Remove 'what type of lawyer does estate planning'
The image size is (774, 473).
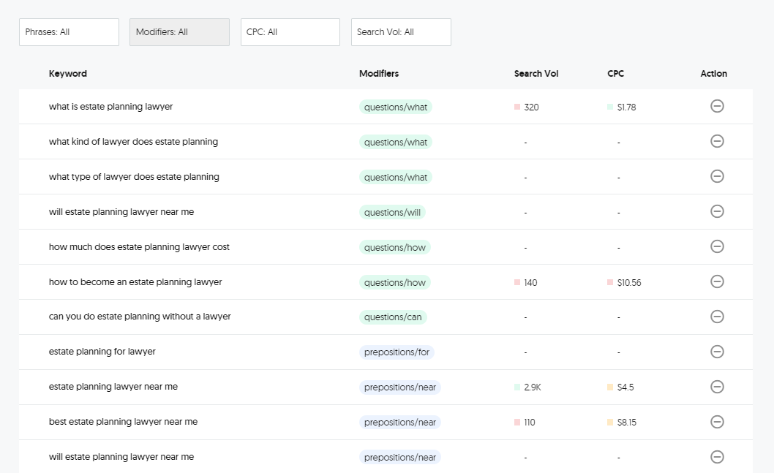click(717, 176)
